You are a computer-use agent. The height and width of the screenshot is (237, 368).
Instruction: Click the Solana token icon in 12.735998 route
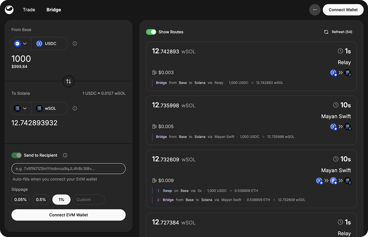click(348, 127)
